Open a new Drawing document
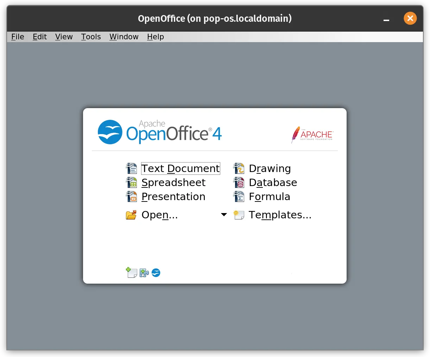Viewport: 430px width, 357px height. [x=270, y=168]
